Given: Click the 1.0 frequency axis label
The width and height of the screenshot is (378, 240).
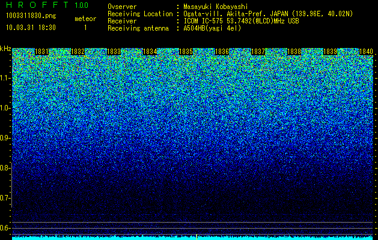Looking at the screenshot, I should pyautogui.click(x=5, y=109).
